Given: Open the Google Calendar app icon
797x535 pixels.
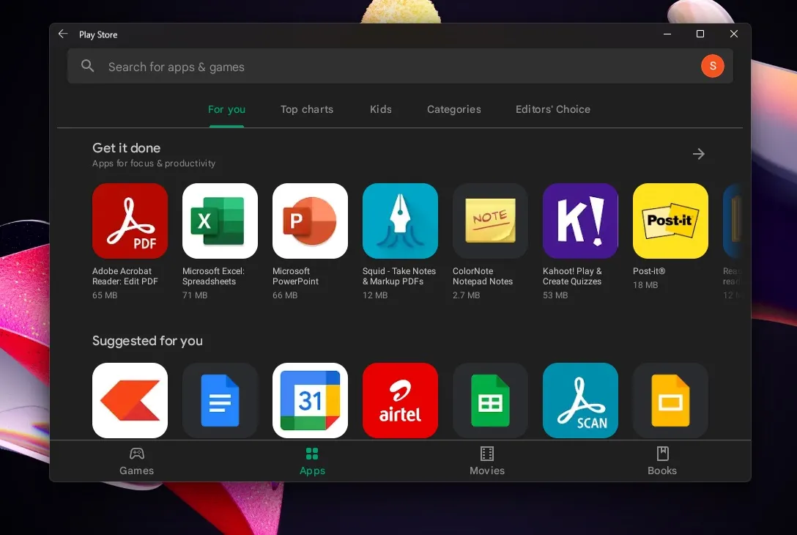Looking at the screenshot, I should point(310,400).
